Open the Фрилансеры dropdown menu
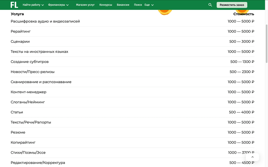The height and width of the screenshot is (167, 268). tap(58, 5)
